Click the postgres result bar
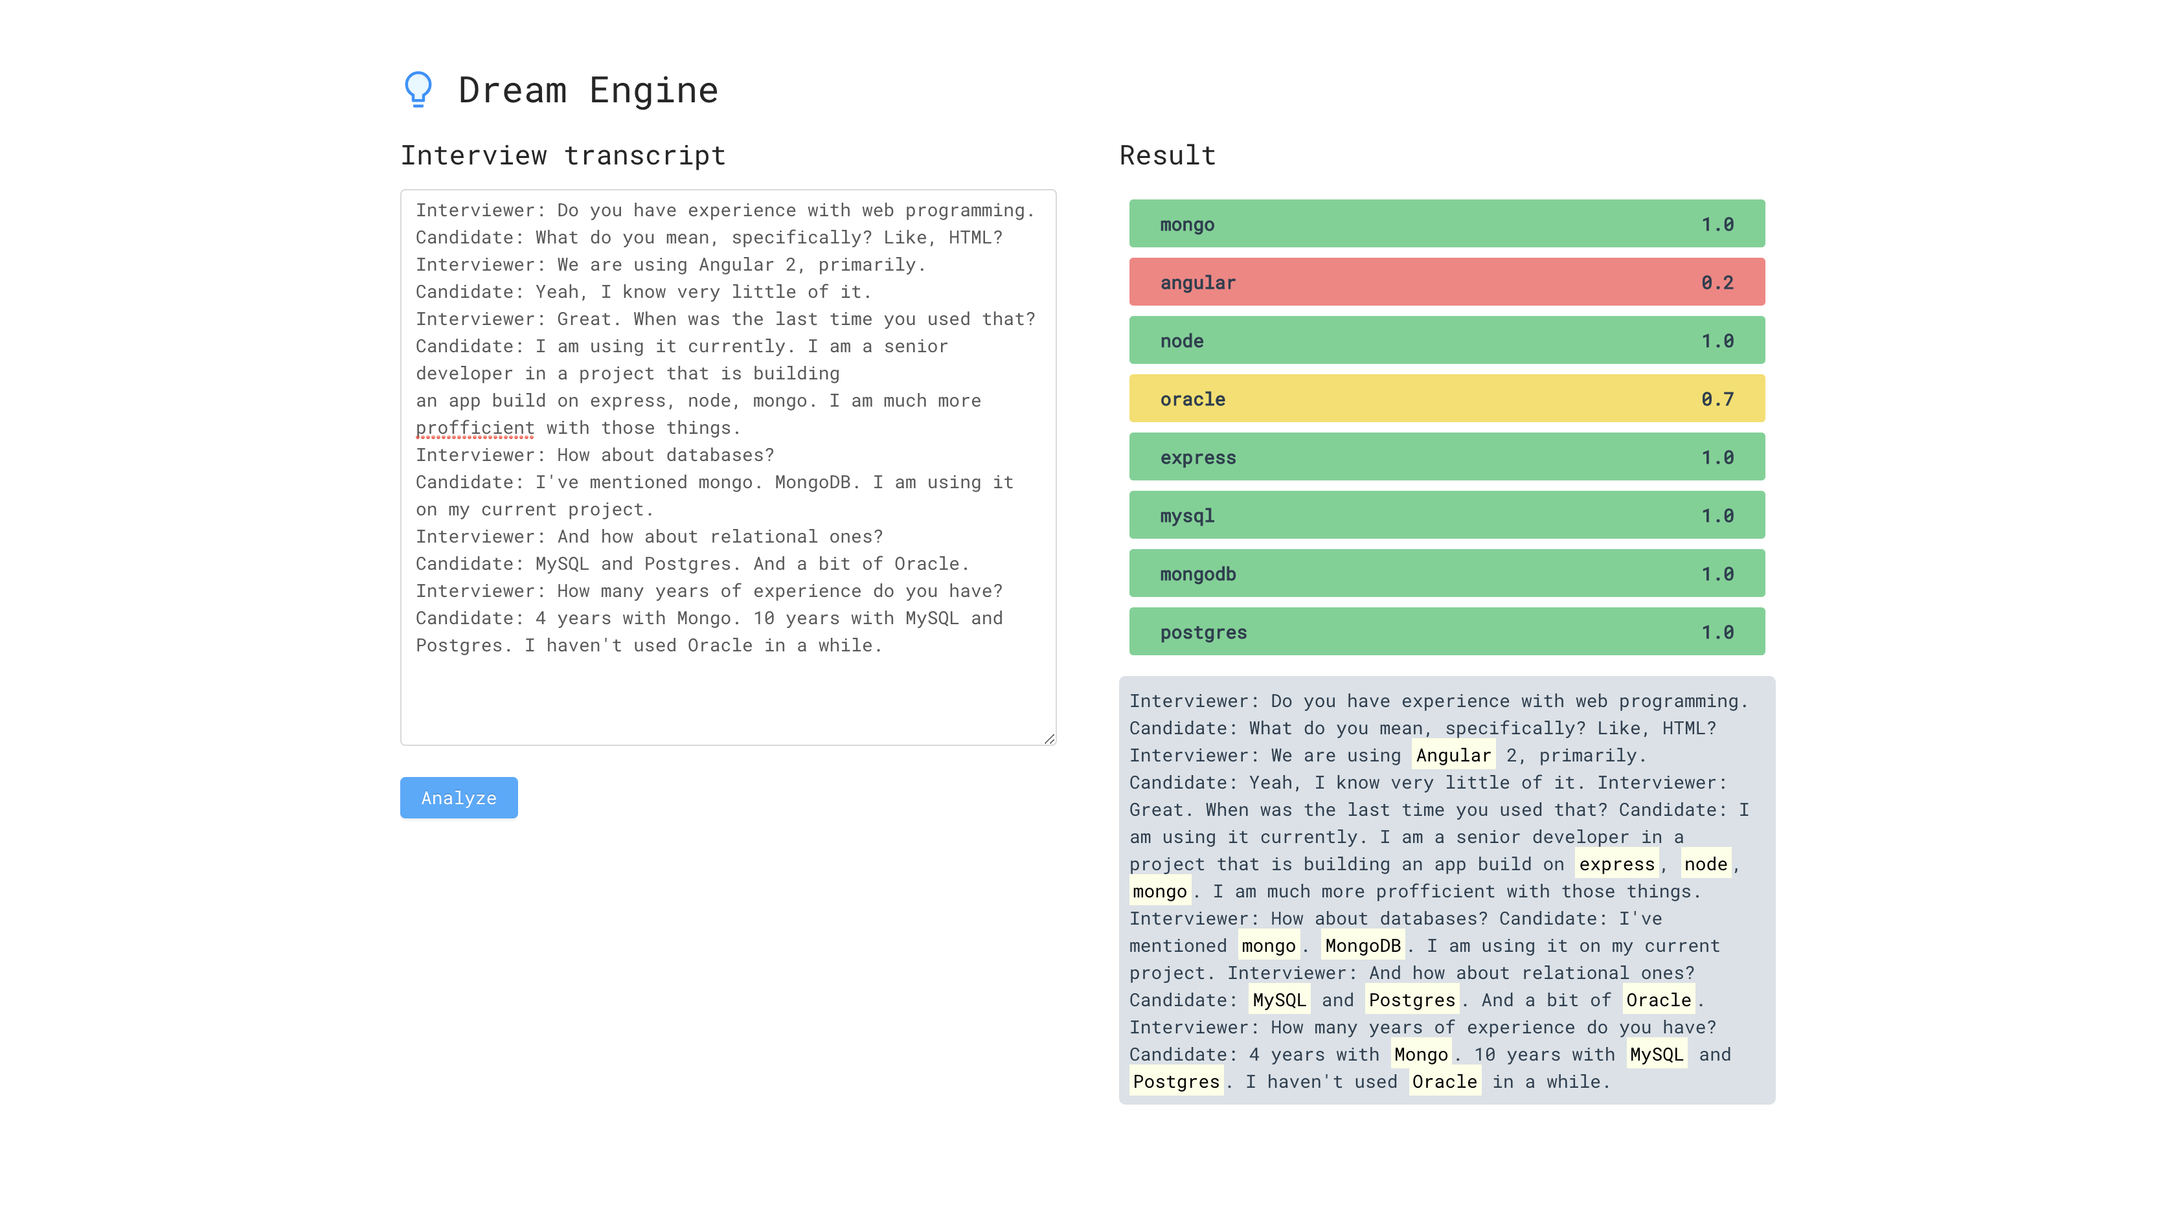Screen dimensions: 2176x1216 (1446, 632)
